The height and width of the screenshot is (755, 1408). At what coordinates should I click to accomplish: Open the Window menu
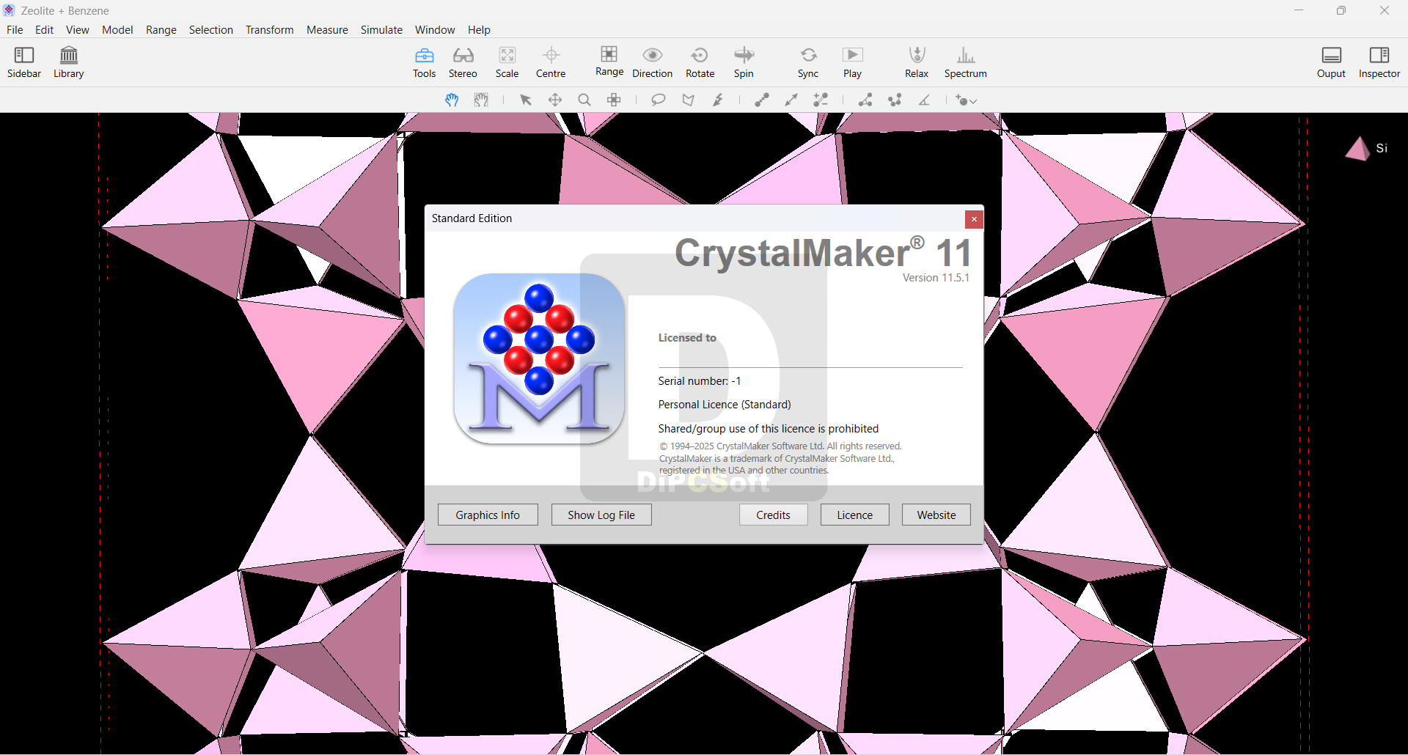point(435,30)
